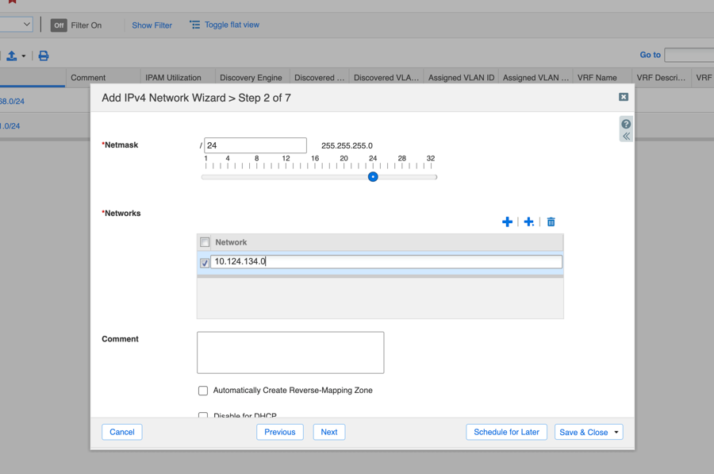Click the Show Filter link
Image resolution: width=714 pixels, height=474 pixels.
coord(152,25)
